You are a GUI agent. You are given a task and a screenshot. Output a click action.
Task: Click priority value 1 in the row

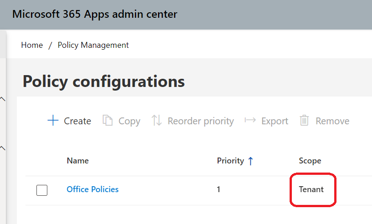coord(219,189)
